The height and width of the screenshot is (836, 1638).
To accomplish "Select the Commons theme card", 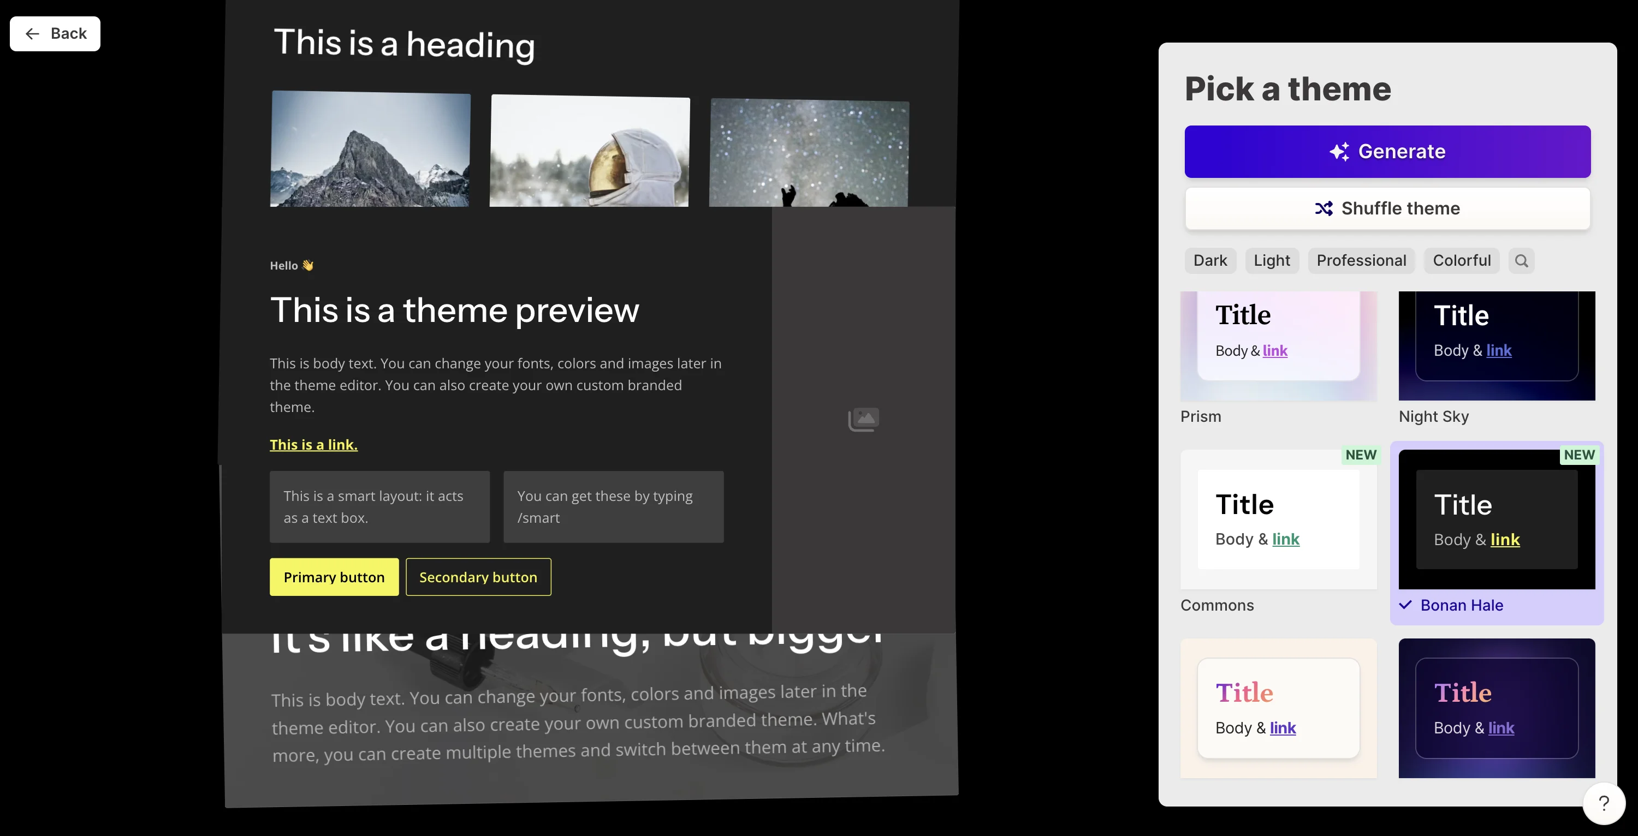I will (x=1278, y=519).
